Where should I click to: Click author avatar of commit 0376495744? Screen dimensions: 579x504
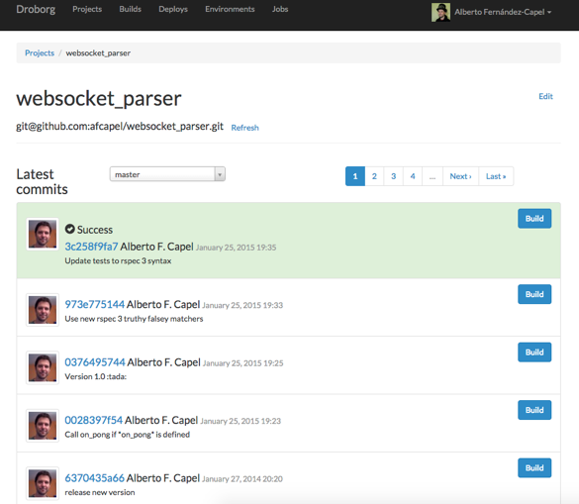43,367
